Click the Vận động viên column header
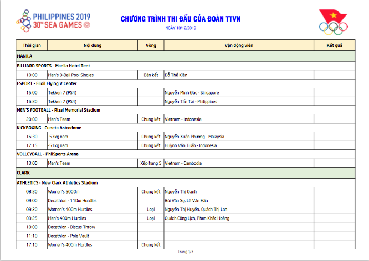Screen dimensions: 369x261 tap(238, 45)
